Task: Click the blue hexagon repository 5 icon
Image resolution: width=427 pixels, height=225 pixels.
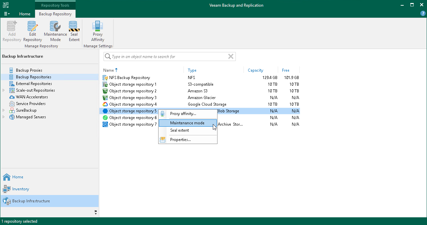Action: pyautogui.click(x=105, y=111)
